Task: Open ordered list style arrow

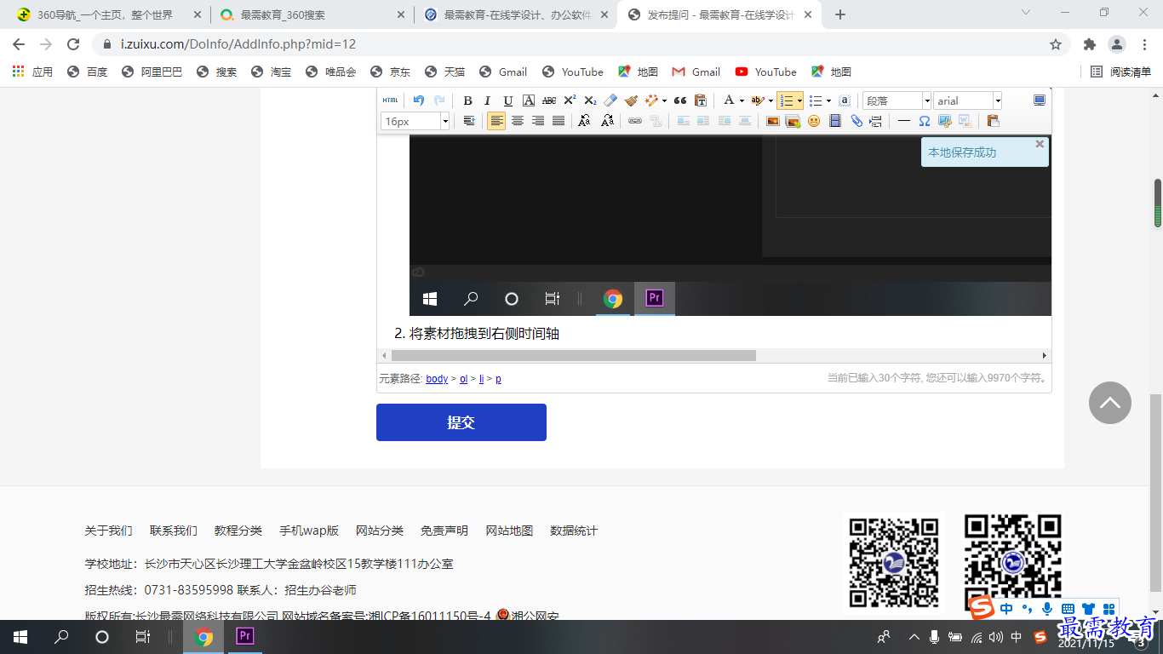Action: click(x=799, y=100)
